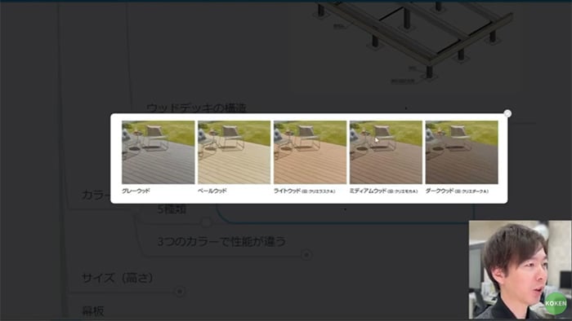
Task: Select the ライトウッド deck thumbnail
Action: pyautogui.click(x=310, y=152)
